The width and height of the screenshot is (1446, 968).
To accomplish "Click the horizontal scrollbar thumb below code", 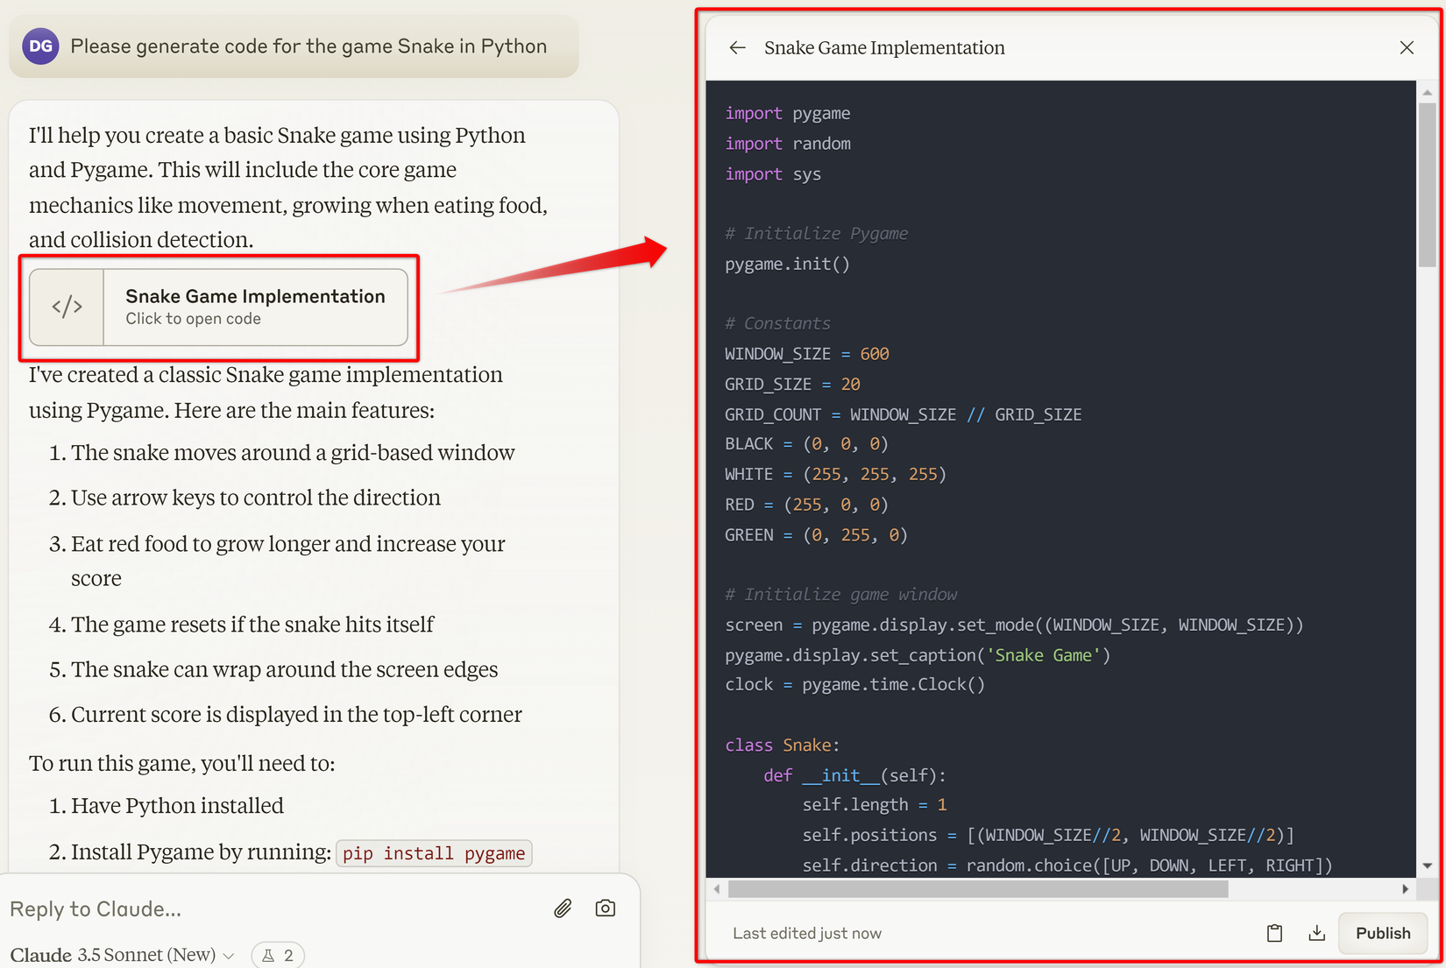I will (x=977, y=889).
